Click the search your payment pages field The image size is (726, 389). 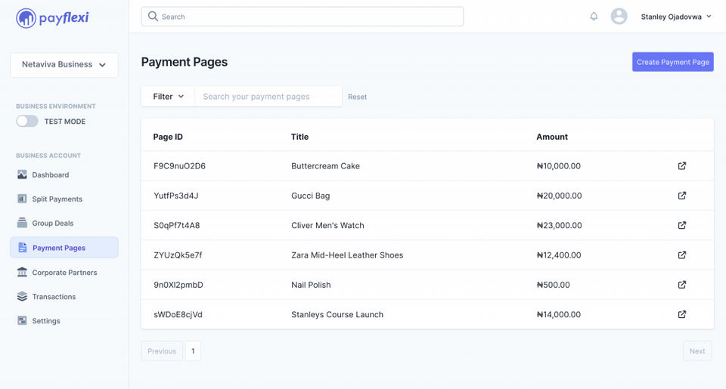click(268, 97)
